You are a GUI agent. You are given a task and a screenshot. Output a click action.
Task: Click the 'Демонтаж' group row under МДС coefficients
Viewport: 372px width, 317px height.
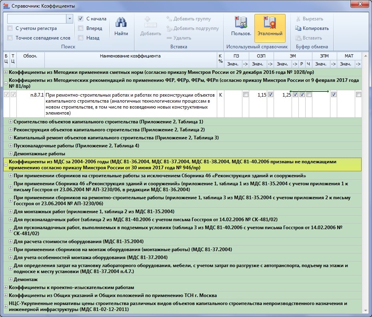tap(182, 279)
